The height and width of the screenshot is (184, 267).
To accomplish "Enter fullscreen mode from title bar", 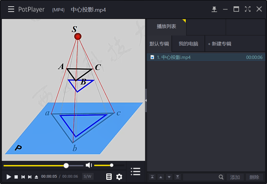I will [248, 9].
